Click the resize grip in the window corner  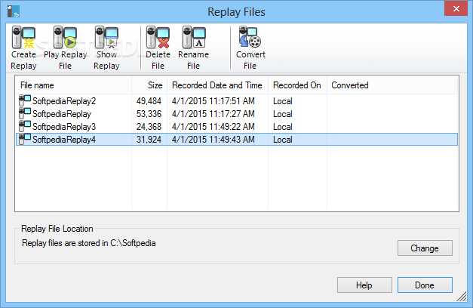tap(462, 297)
